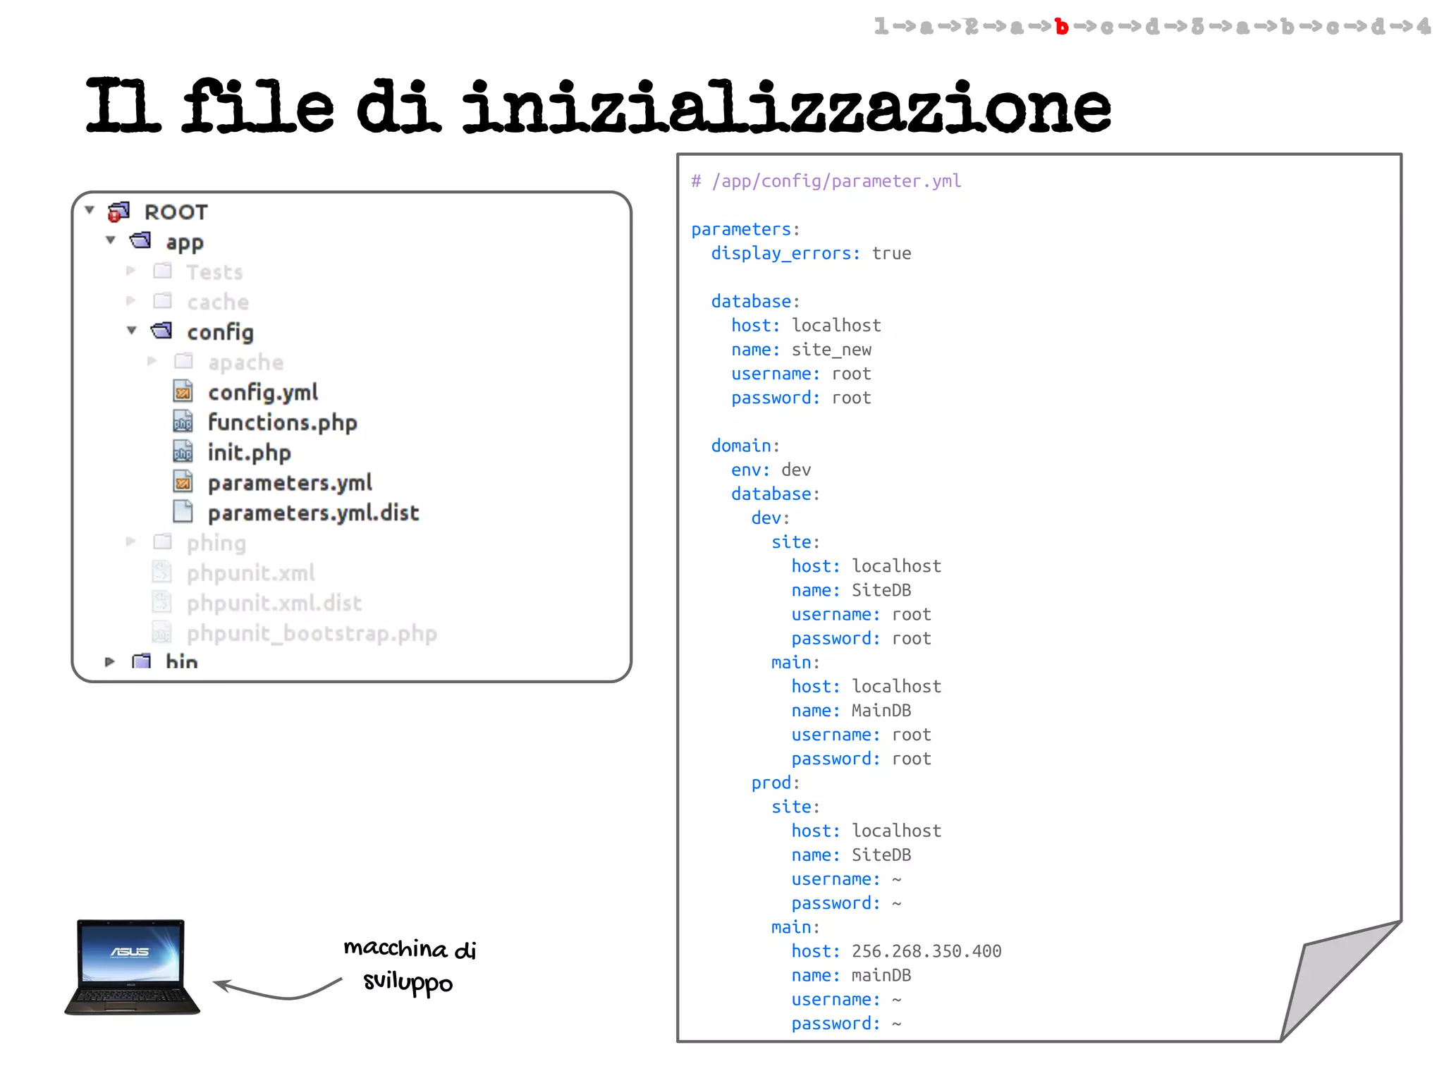This screenshot has height=1083, width=1444.
Task: Select the ROOT tree label
Action: coord(176,212)
